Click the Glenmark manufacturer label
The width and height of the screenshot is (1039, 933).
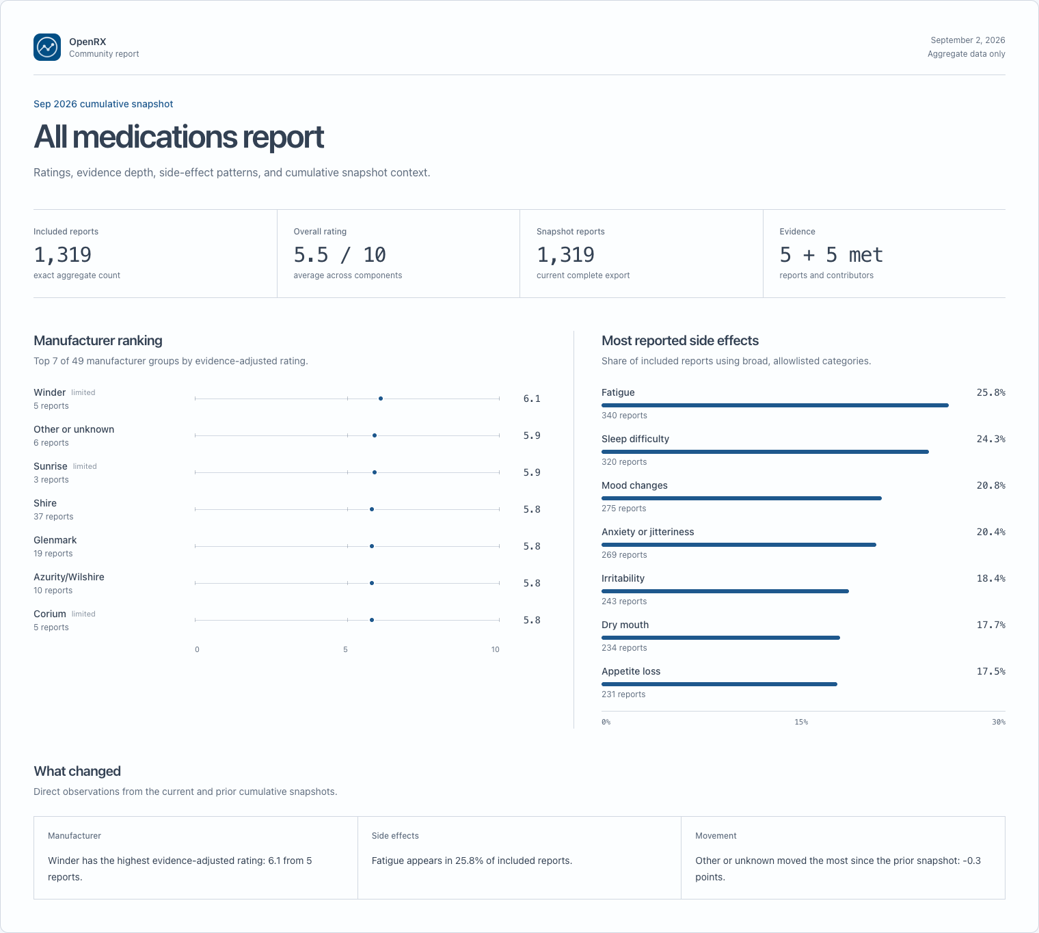[55, 540]
